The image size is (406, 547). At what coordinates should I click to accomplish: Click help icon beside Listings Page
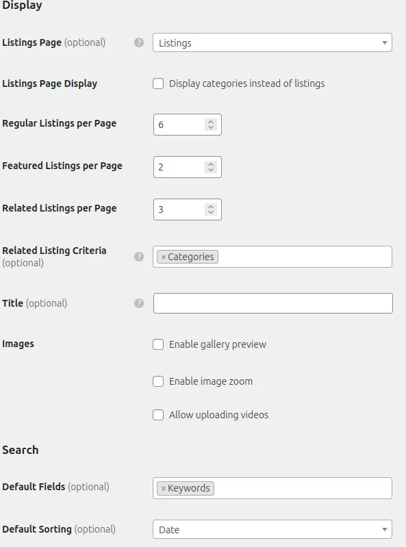pos(139,42)
